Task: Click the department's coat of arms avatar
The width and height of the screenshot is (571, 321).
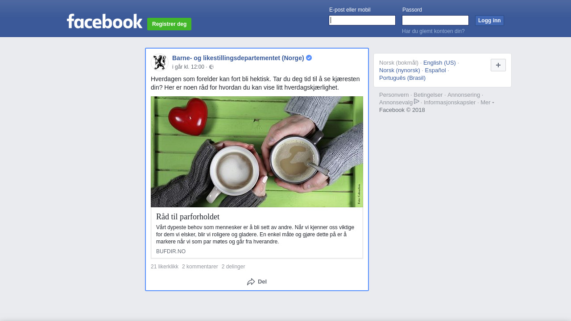Action: tap(159, 62)
